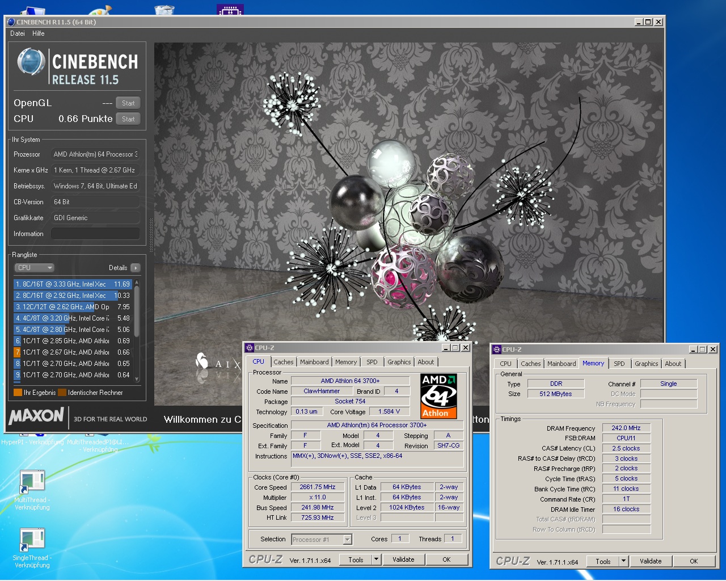
Task: Open Processor #1 selection dropdown
Action: 322,540
